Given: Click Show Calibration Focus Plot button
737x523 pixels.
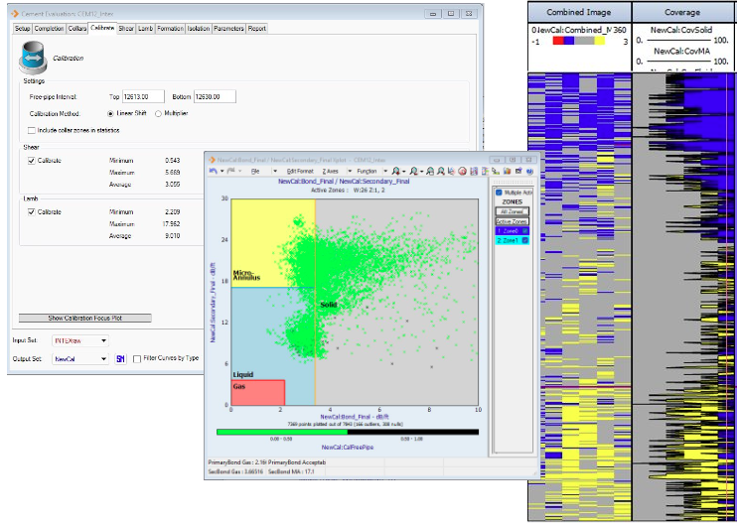Looking at the screenshot, I should pos(86,318).
